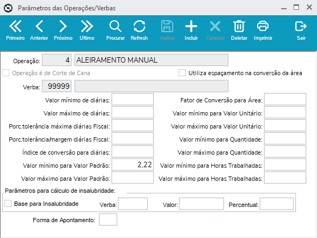Print using the Imprimir icon
The width and height of the screenshot is (317, 238).
tap(263, 30)
